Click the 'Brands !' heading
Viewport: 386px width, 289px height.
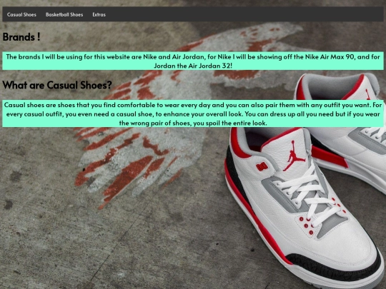click(x=21, y=37)
